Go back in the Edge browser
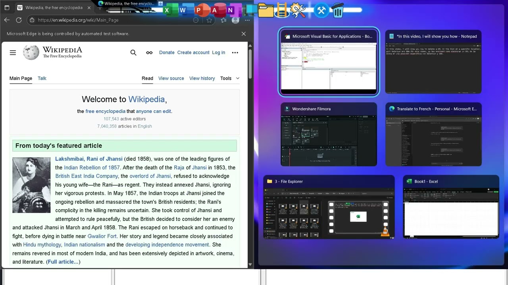508x285 pixels. point(7,20)
